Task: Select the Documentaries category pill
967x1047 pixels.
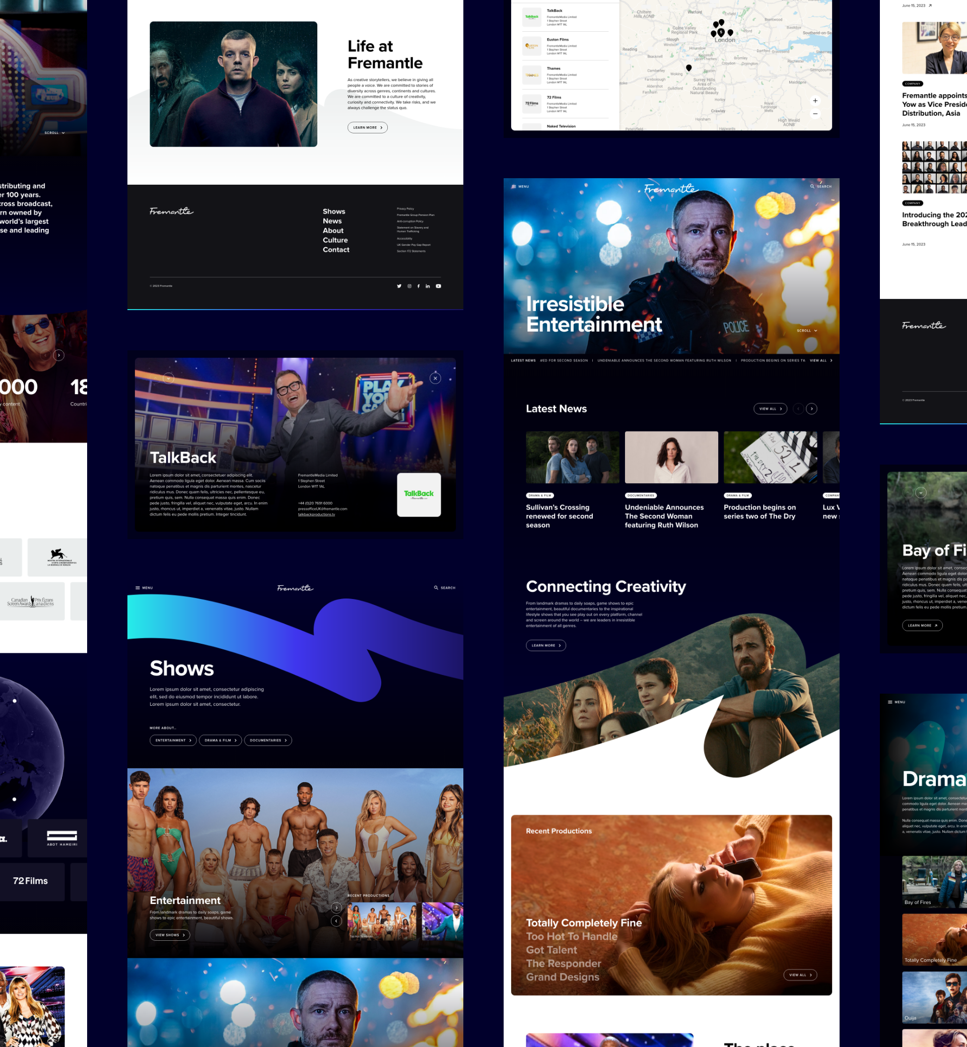Action: tap(267, 740)
